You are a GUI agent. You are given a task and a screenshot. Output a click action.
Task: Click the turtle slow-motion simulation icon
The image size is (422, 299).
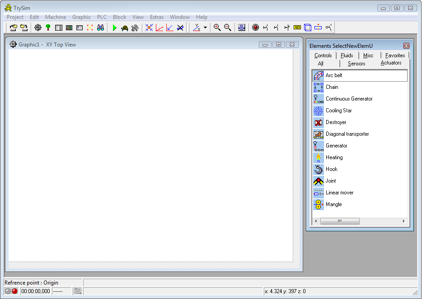pyautogui.click(x=125, y=28)
